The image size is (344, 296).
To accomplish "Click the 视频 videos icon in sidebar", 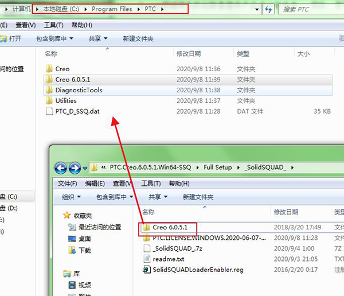I will click(72, 285).
